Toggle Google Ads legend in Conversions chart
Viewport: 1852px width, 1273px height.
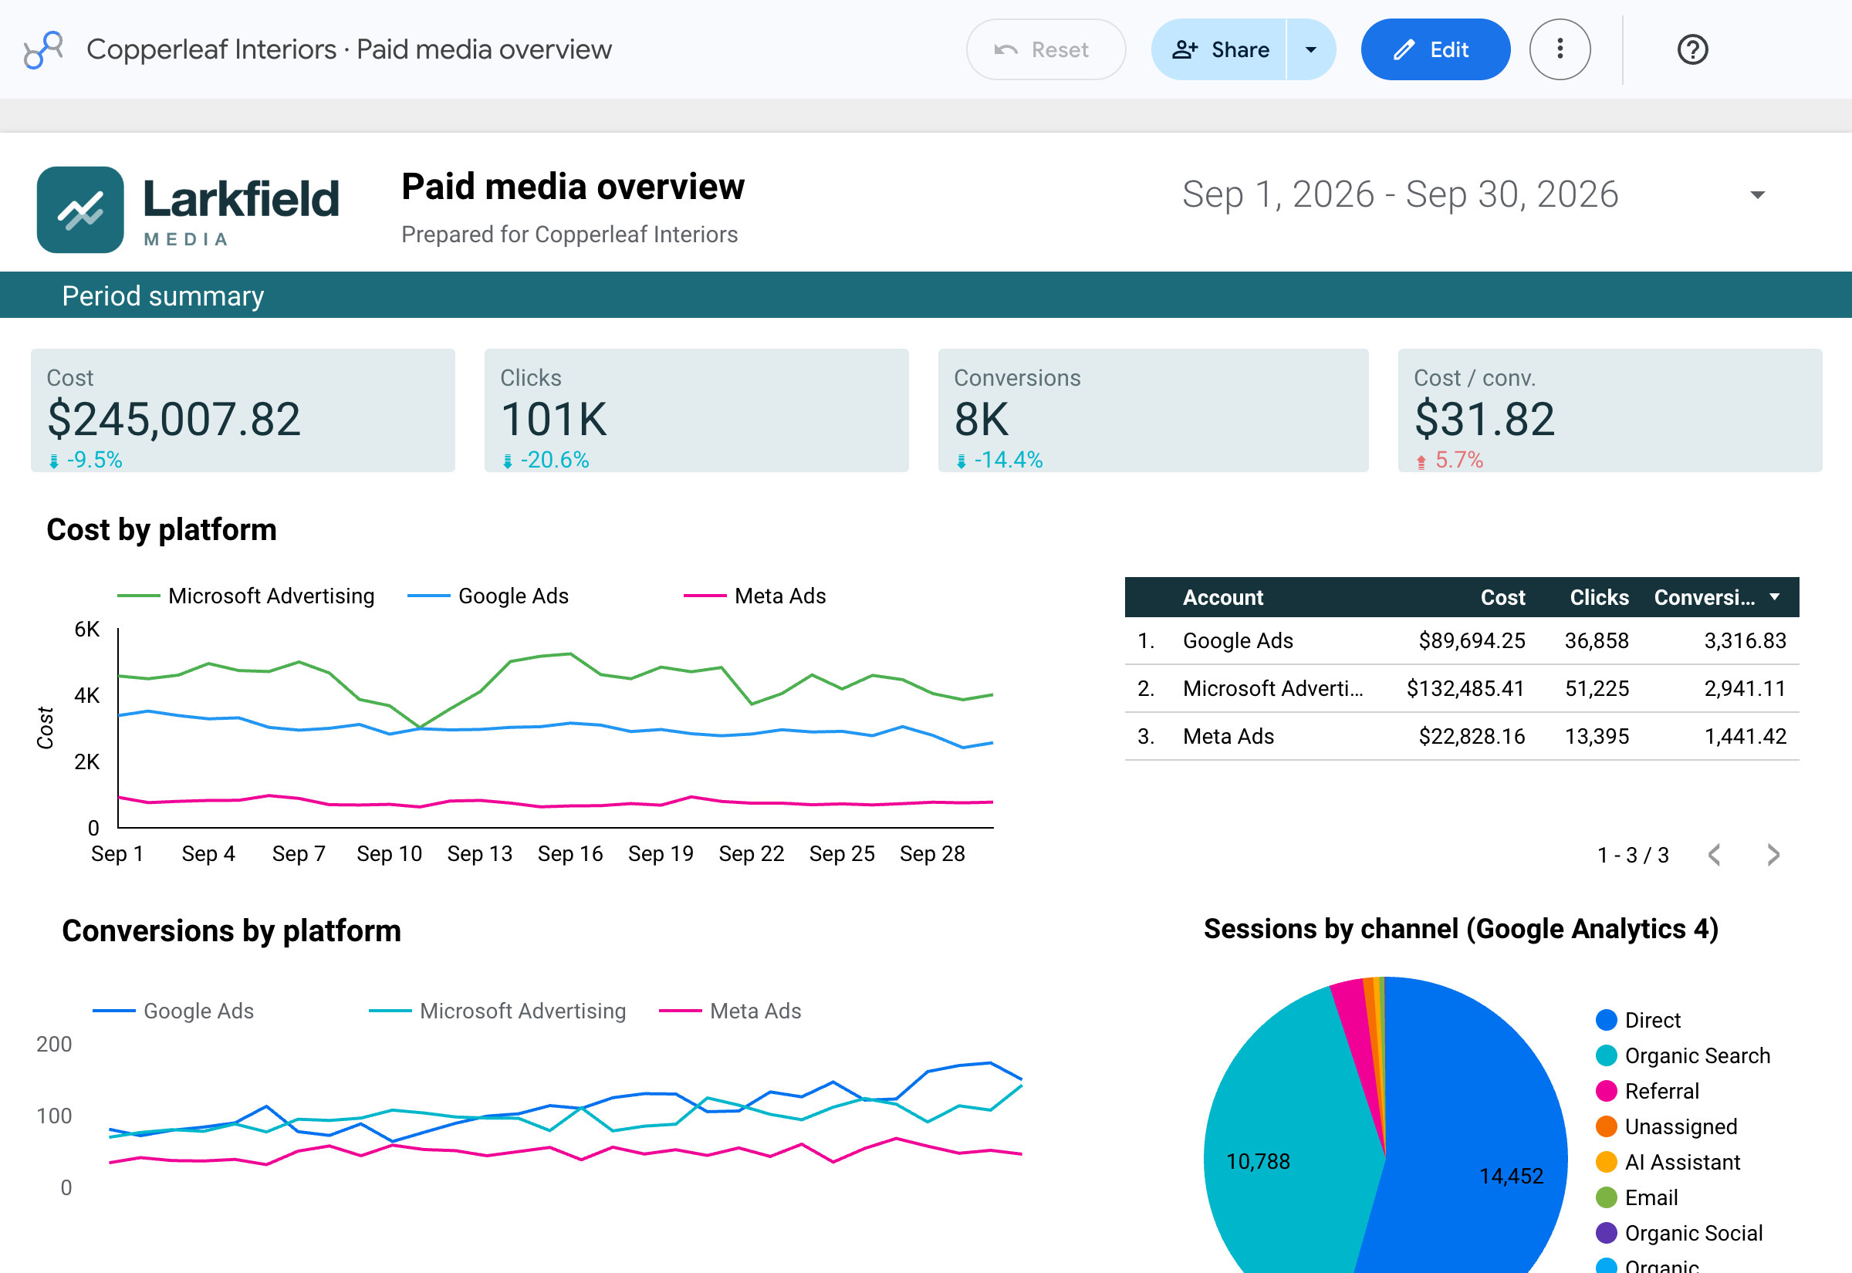coord(173,1011)
